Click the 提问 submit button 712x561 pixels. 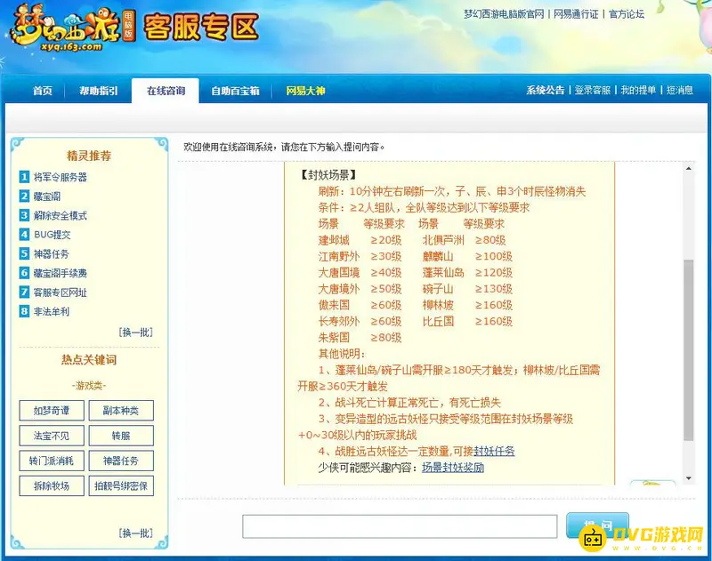click(597, 525)
